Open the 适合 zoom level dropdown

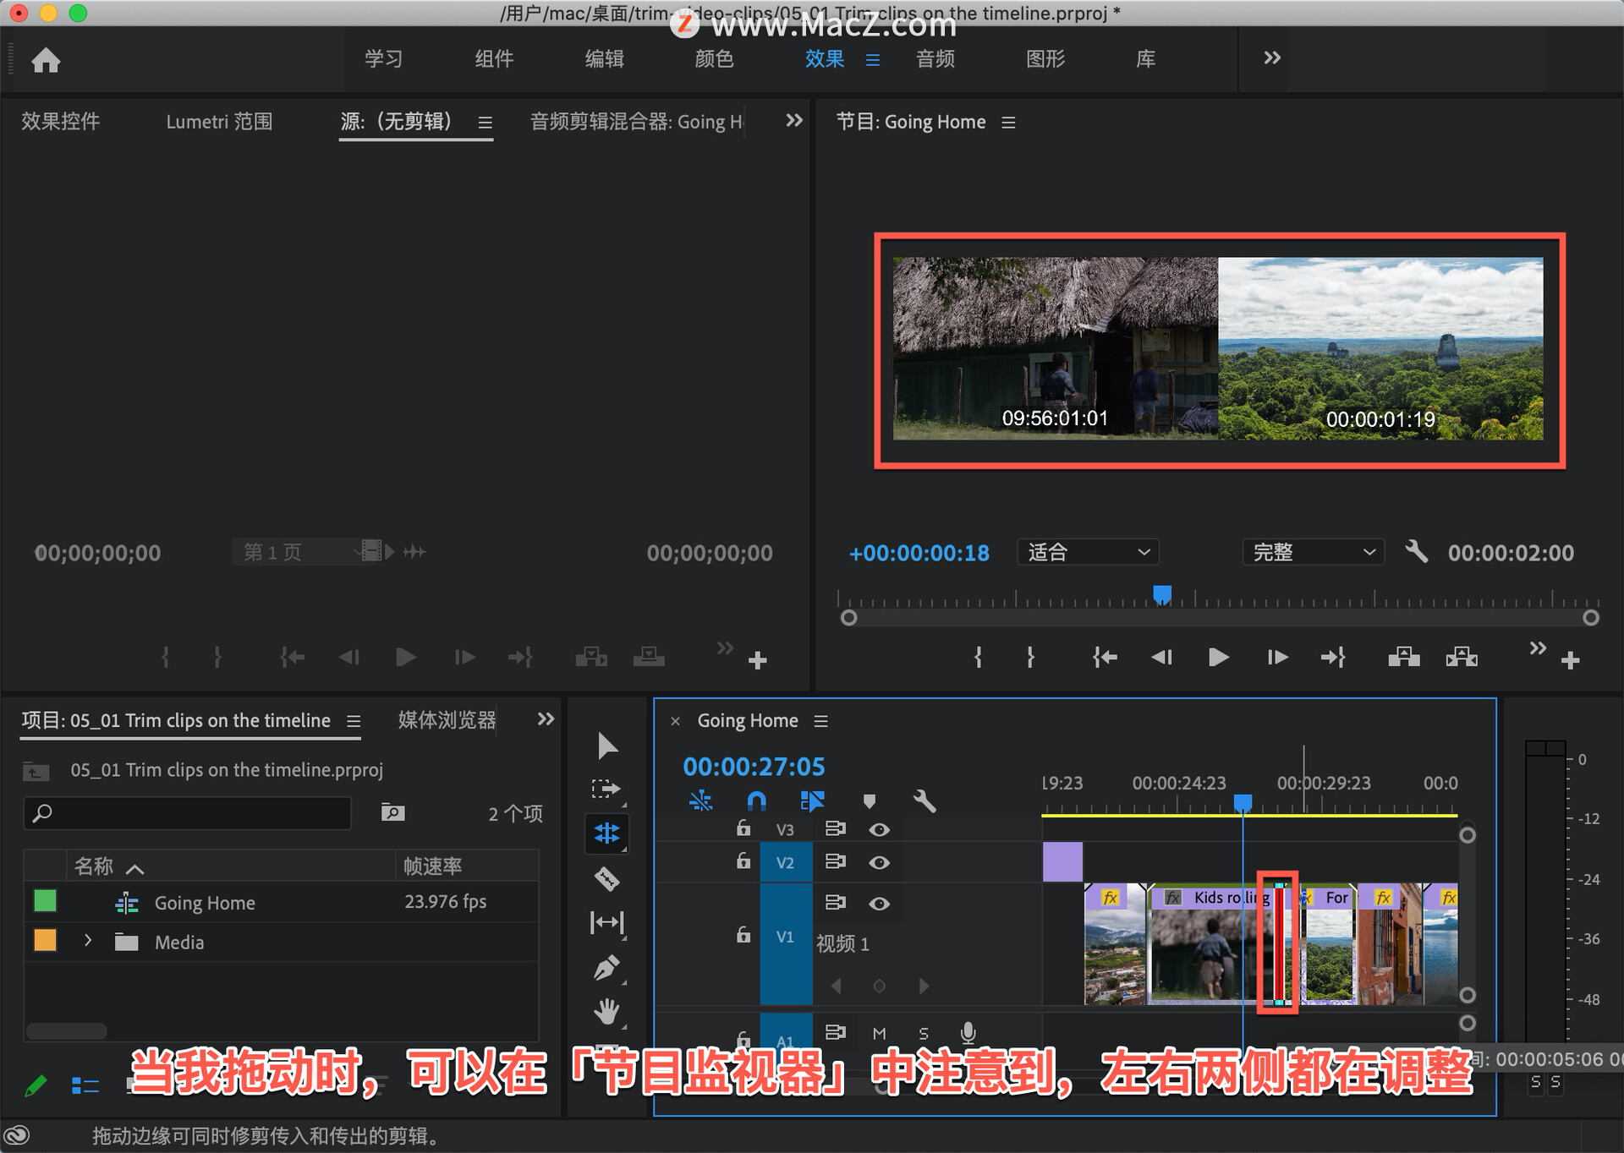click(x=1087, y=552)
